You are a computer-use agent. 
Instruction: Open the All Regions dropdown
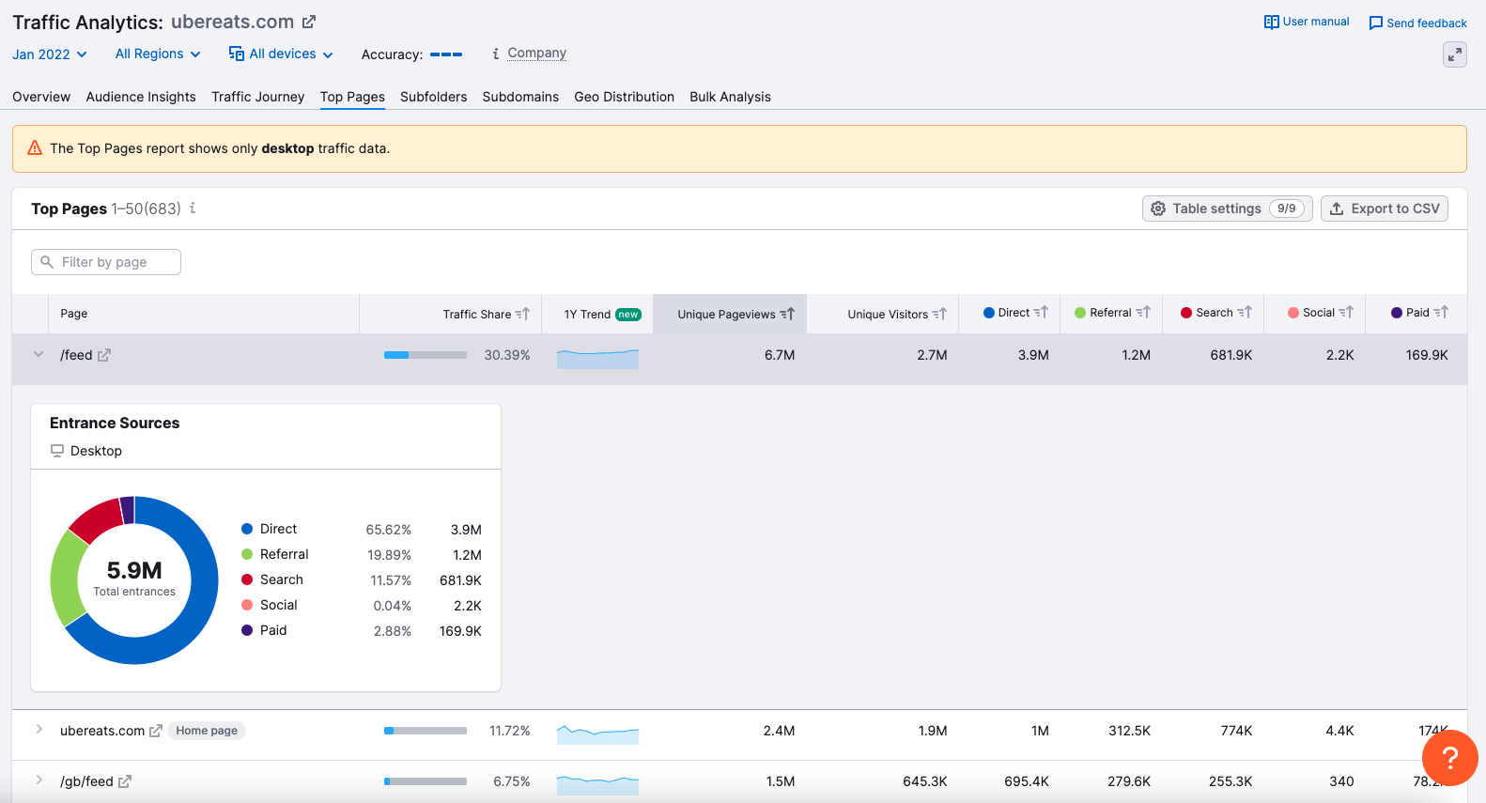[158, 54]
